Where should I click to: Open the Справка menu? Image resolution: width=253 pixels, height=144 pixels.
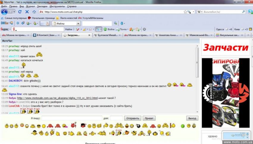tap(72, 7)
